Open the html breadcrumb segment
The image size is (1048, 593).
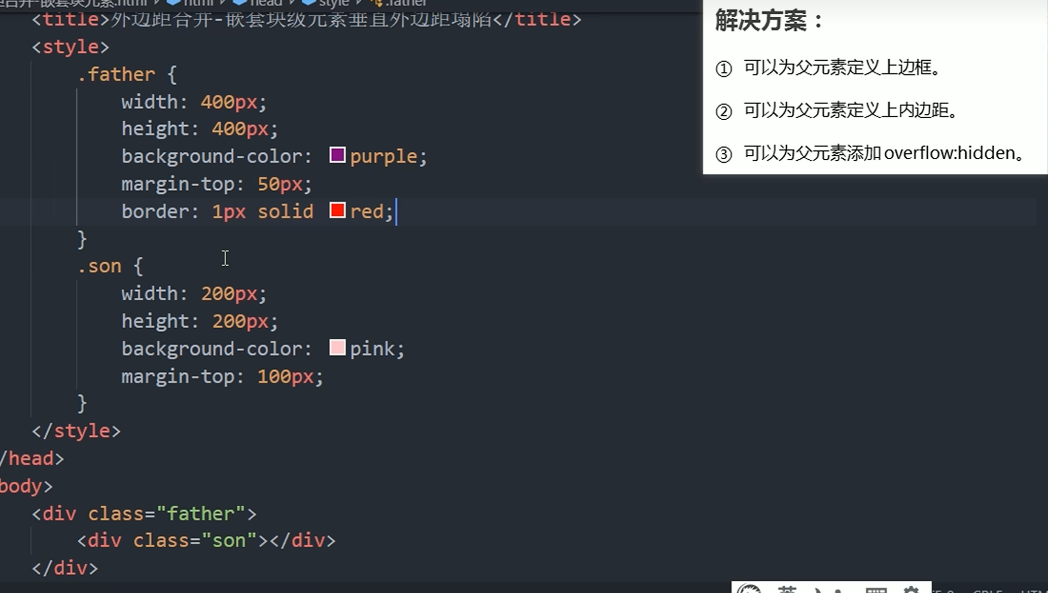(198, 3)
